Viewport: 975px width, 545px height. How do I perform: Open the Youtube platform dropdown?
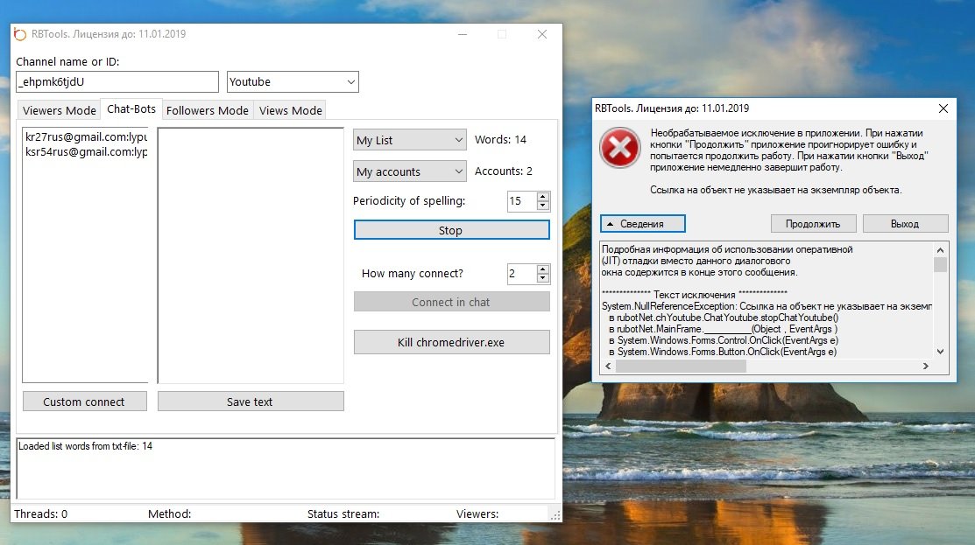pyautogui.click(x=293, y=81)
